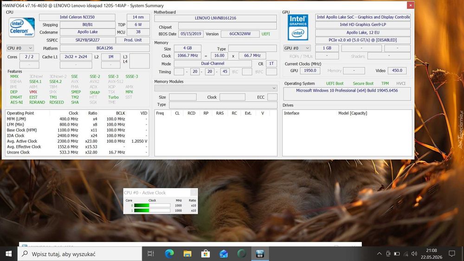Image resolution: width=464 pixels, height=261 pixels.
Task: Click the dark green round taskbar app icon
Action: [242, 254]
